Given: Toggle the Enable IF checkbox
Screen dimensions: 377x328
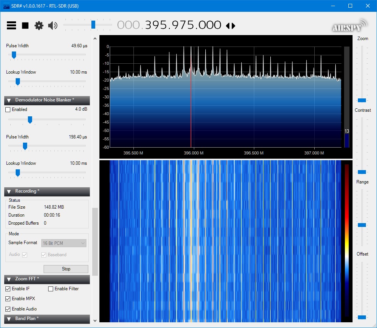Looking at the screenshot, I should (8, 289).
